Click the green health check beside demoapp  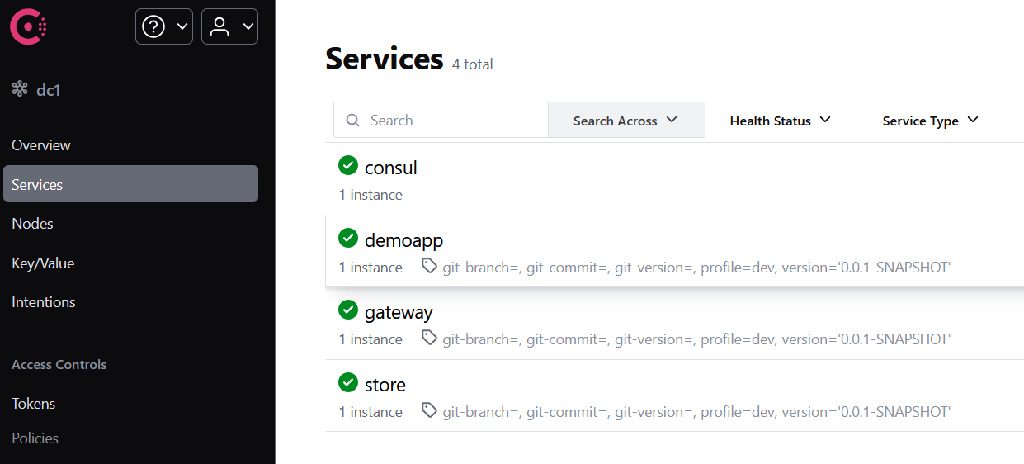click(348, 239)
